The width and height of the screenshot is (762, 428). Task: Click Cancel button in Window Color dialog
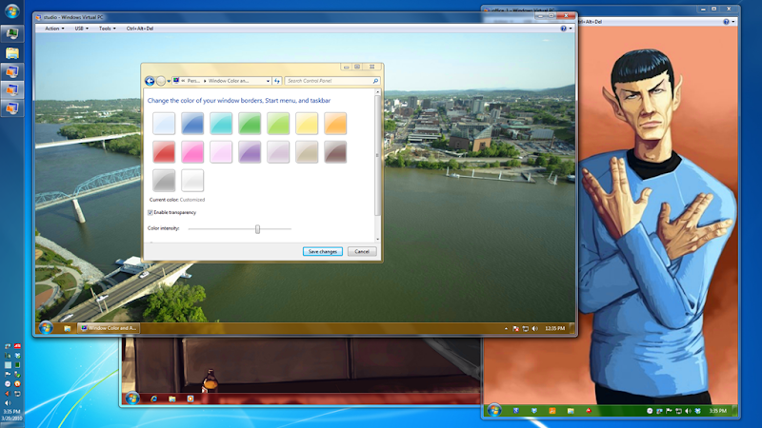coord(362,251)
